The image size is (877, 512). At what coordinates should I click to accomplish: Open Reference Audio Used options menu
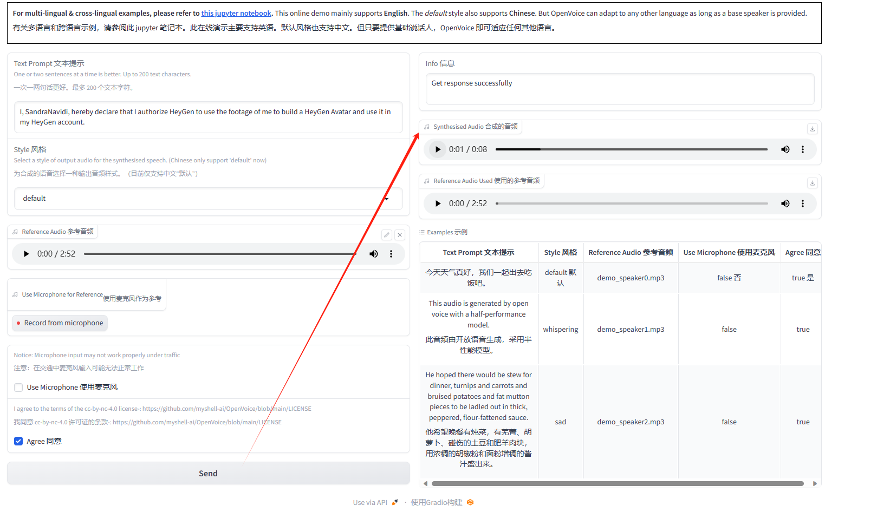click(x=803, y=204)
